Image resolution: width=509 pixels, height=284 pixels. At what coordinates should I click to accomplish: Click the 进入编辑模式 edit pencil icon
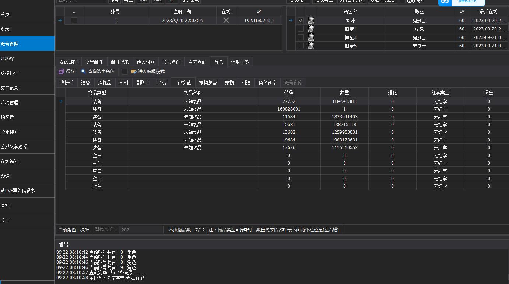click(x=134, y=72)
